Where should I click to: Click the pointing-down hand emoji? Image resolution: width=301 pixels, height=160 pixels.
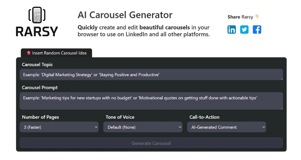257,17
